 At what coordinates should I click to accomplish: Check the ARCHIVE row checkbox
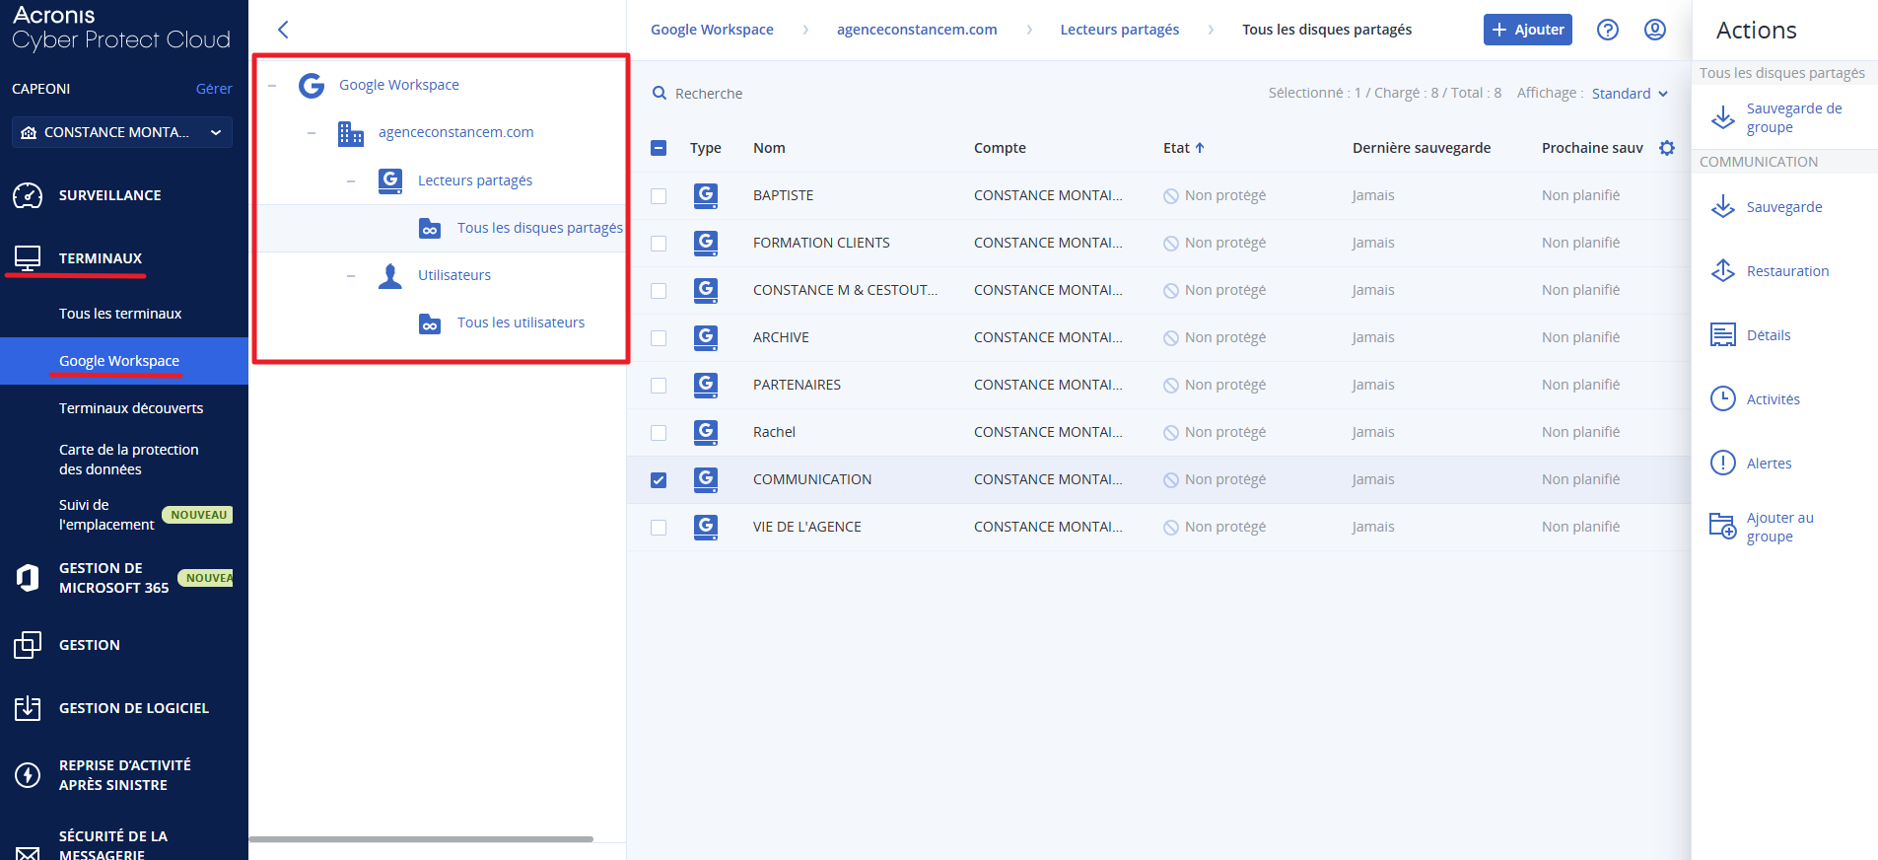point(659,338)
